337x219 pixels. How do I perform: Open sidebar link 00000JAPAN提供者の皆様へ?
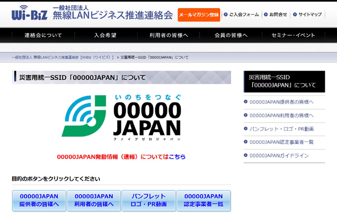281,102
